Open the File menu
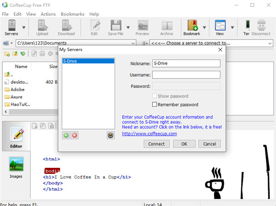The width and height of the screenshot is (276, 206). point(5,14)
